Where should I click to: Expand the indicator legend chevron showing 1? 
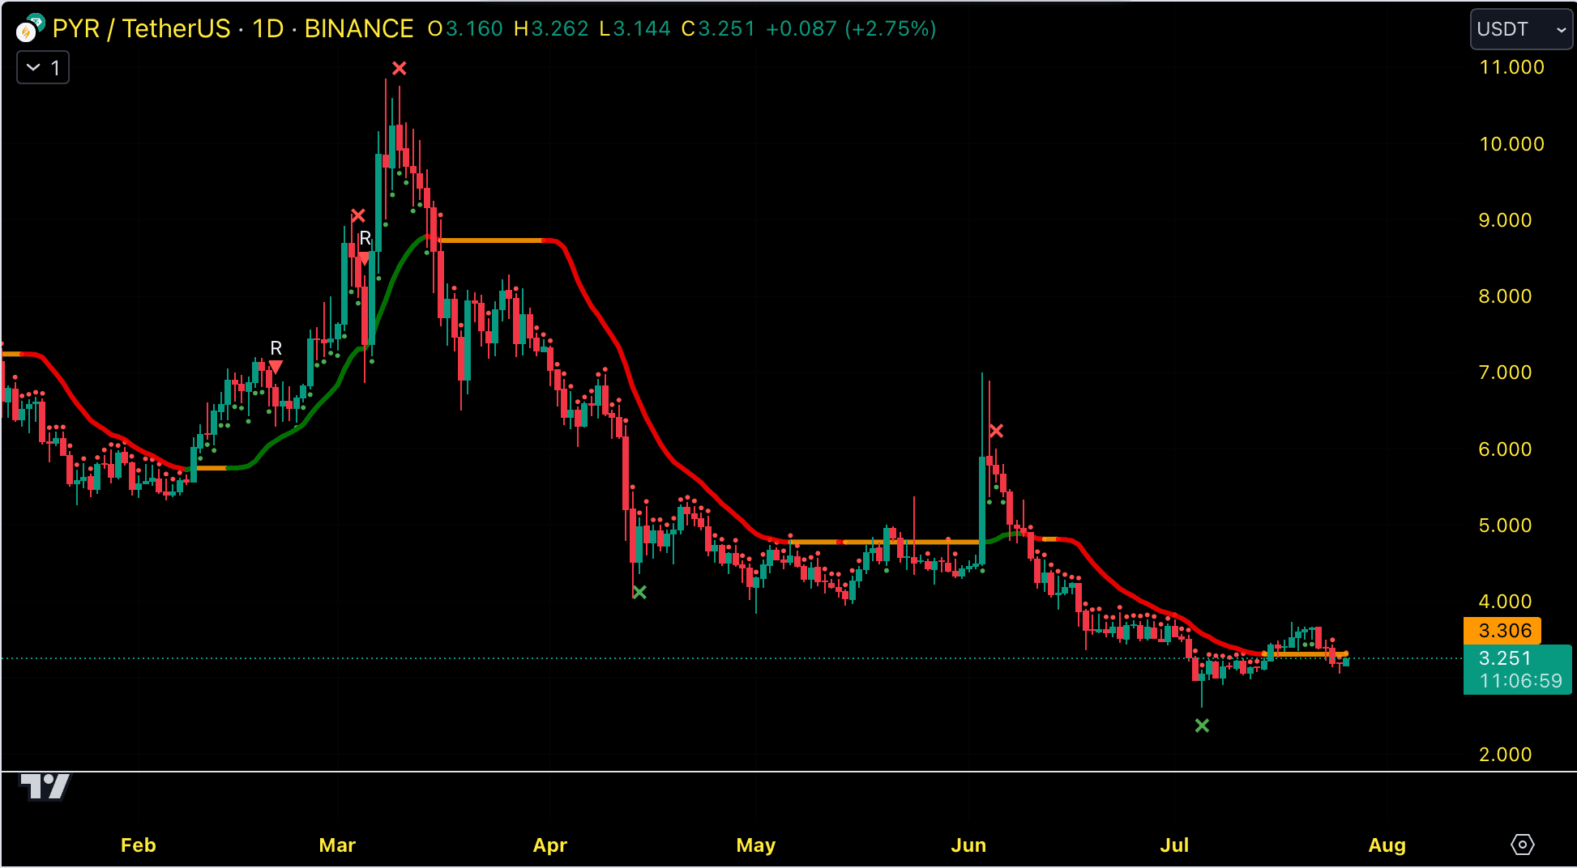43,67
